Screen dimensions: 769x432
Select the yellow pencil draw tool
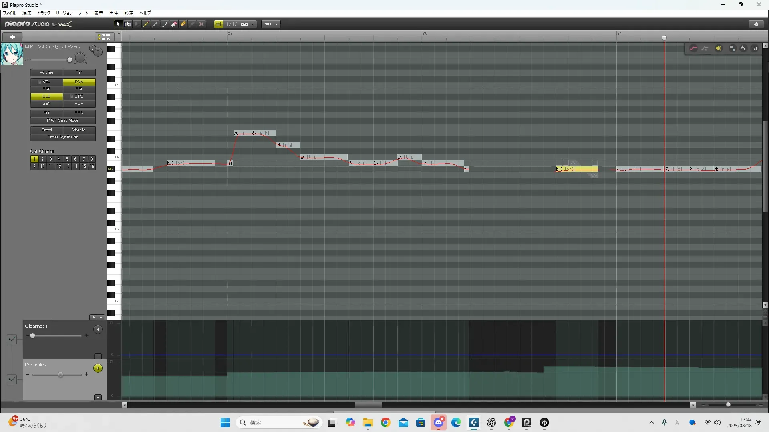click(146, 24)
